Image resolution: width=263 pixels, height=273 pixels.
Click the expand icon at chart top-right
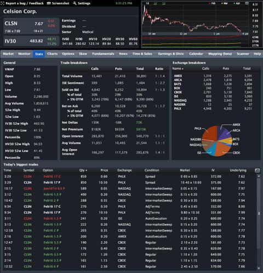click(247, 3)
